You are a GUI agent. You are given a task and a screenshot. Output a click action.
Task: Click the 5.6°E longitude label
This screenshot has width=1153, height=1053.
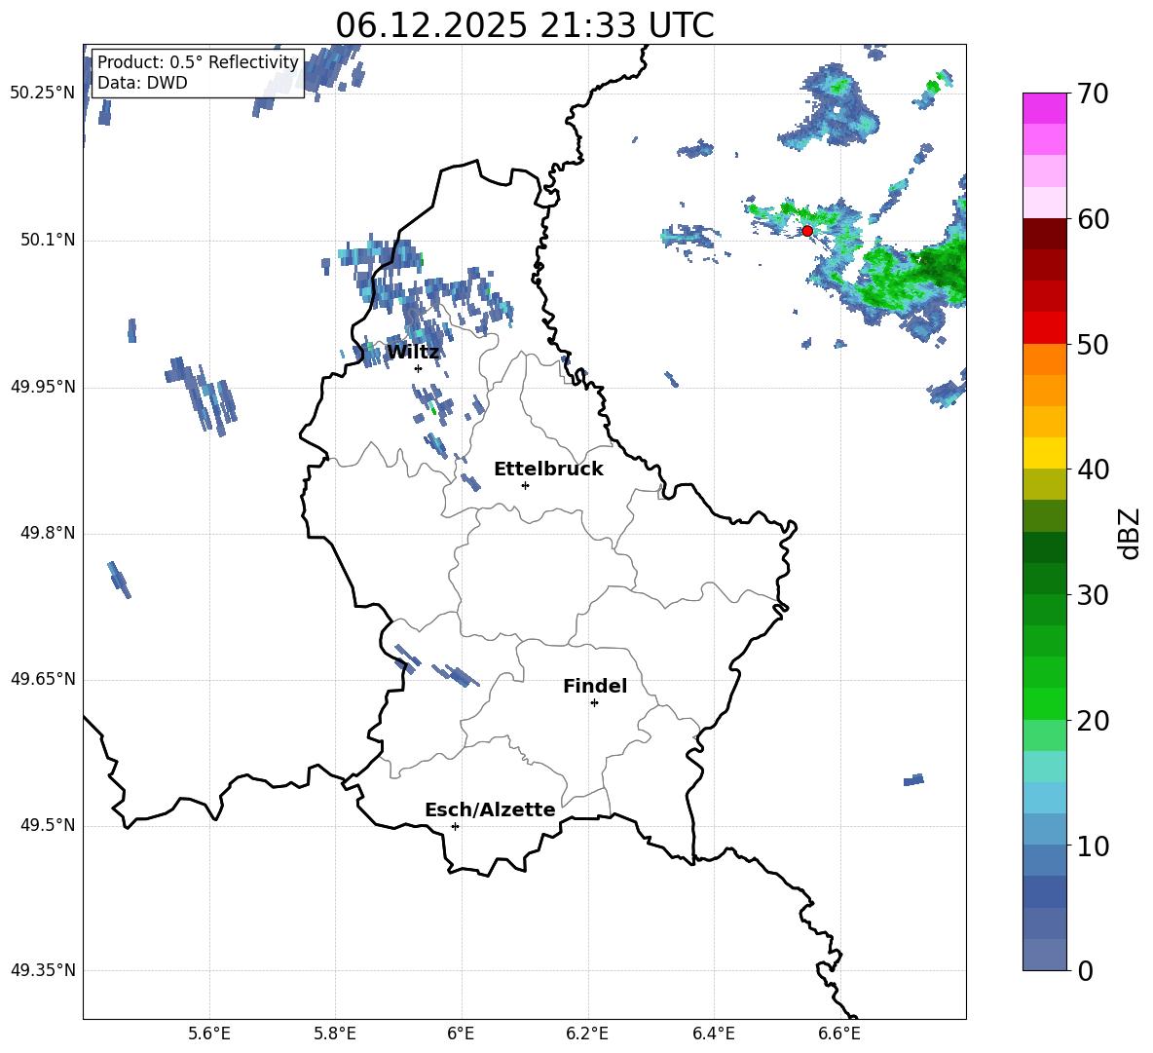[209, 1034]
